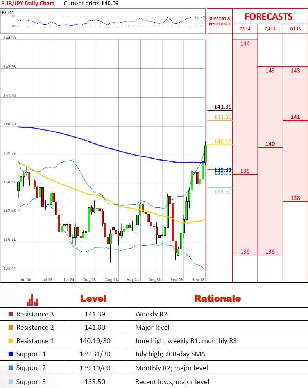Click the 'Aug 12' date axis label
Viewport: 308px width, 388px height.
point(111,279)
